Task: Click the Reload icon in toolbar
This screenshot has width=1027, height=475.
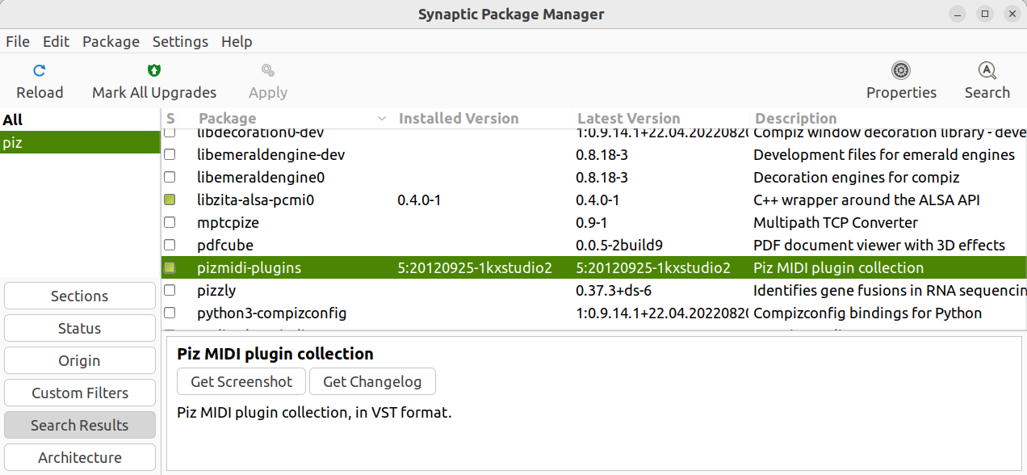Action: click(39, 71)
